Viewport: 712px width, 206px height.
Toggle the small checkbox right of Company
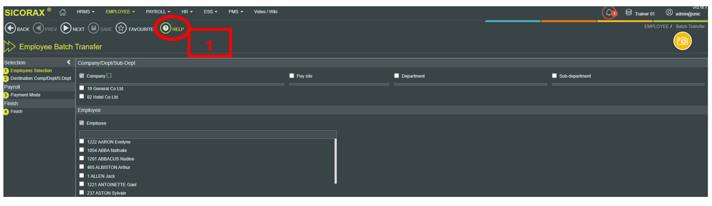click(x=109, y=76)
